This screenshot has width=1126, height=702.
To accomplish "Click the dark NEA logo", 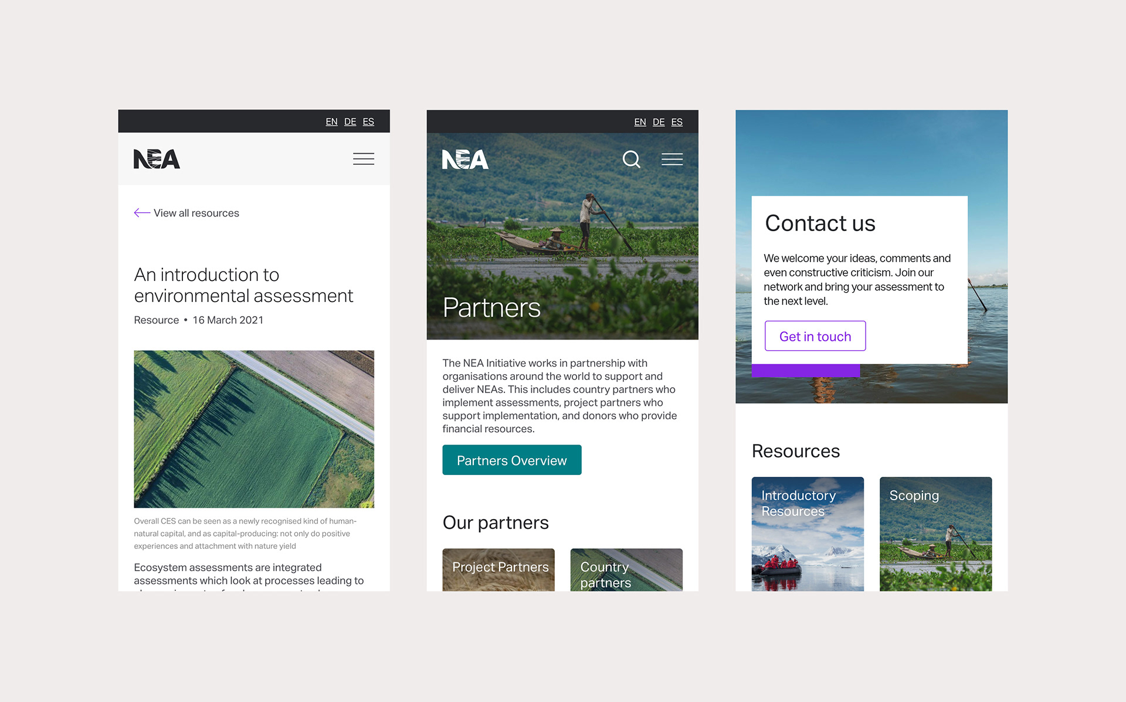I will [x=157, y=159].
